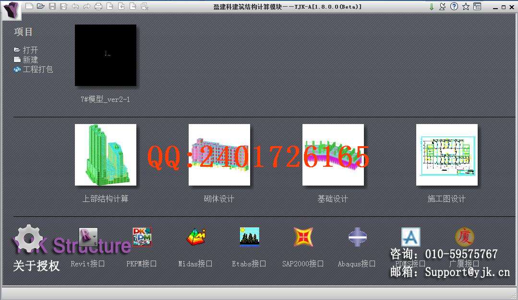The width and height of the screenshot is (518, 300).
Task: Open the PDMS接口 icon
Action: [x=410, y=237]
